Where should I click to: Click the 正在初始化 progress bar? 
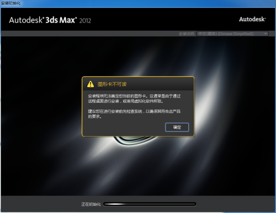pyautogui.click(x=150, y=204)
